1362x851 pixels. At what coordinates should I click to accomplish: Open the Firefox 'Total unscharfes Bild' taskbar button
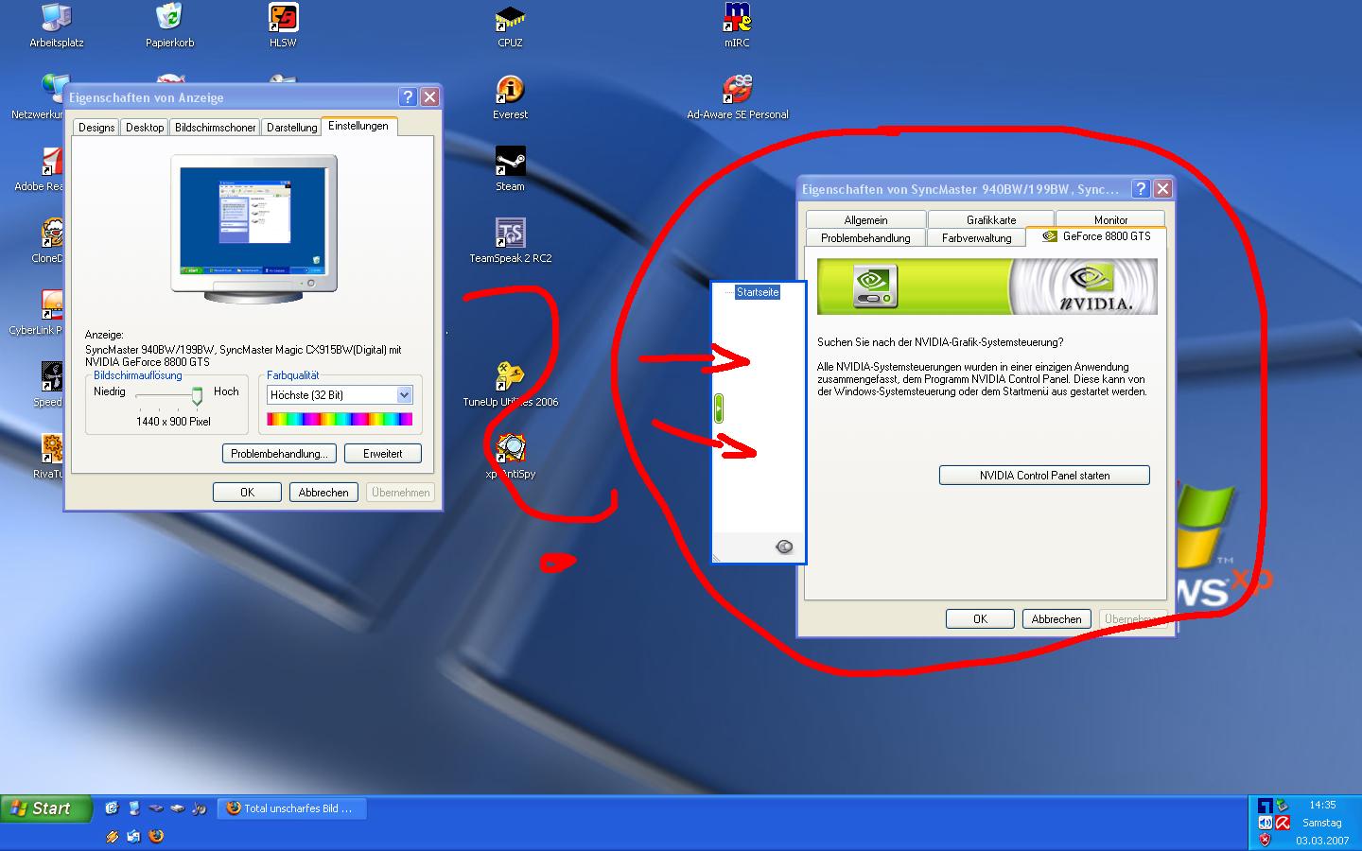coord(292,808)
